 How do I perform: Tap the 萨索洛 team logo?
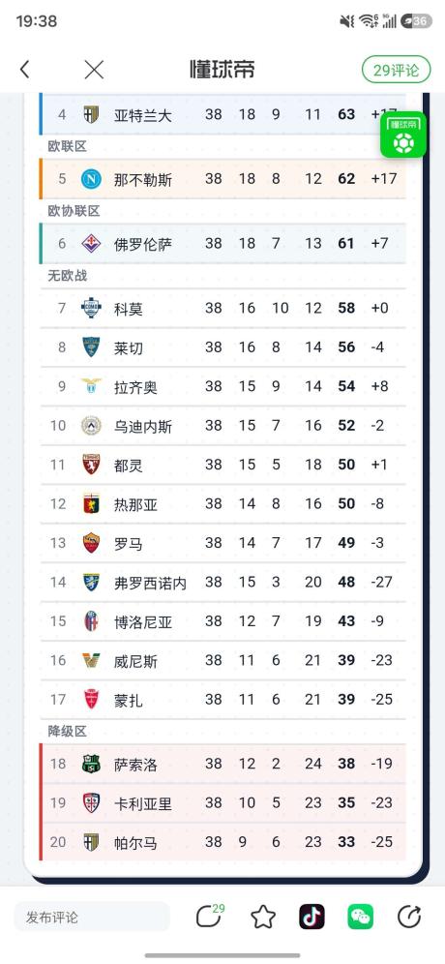point(91,764)
